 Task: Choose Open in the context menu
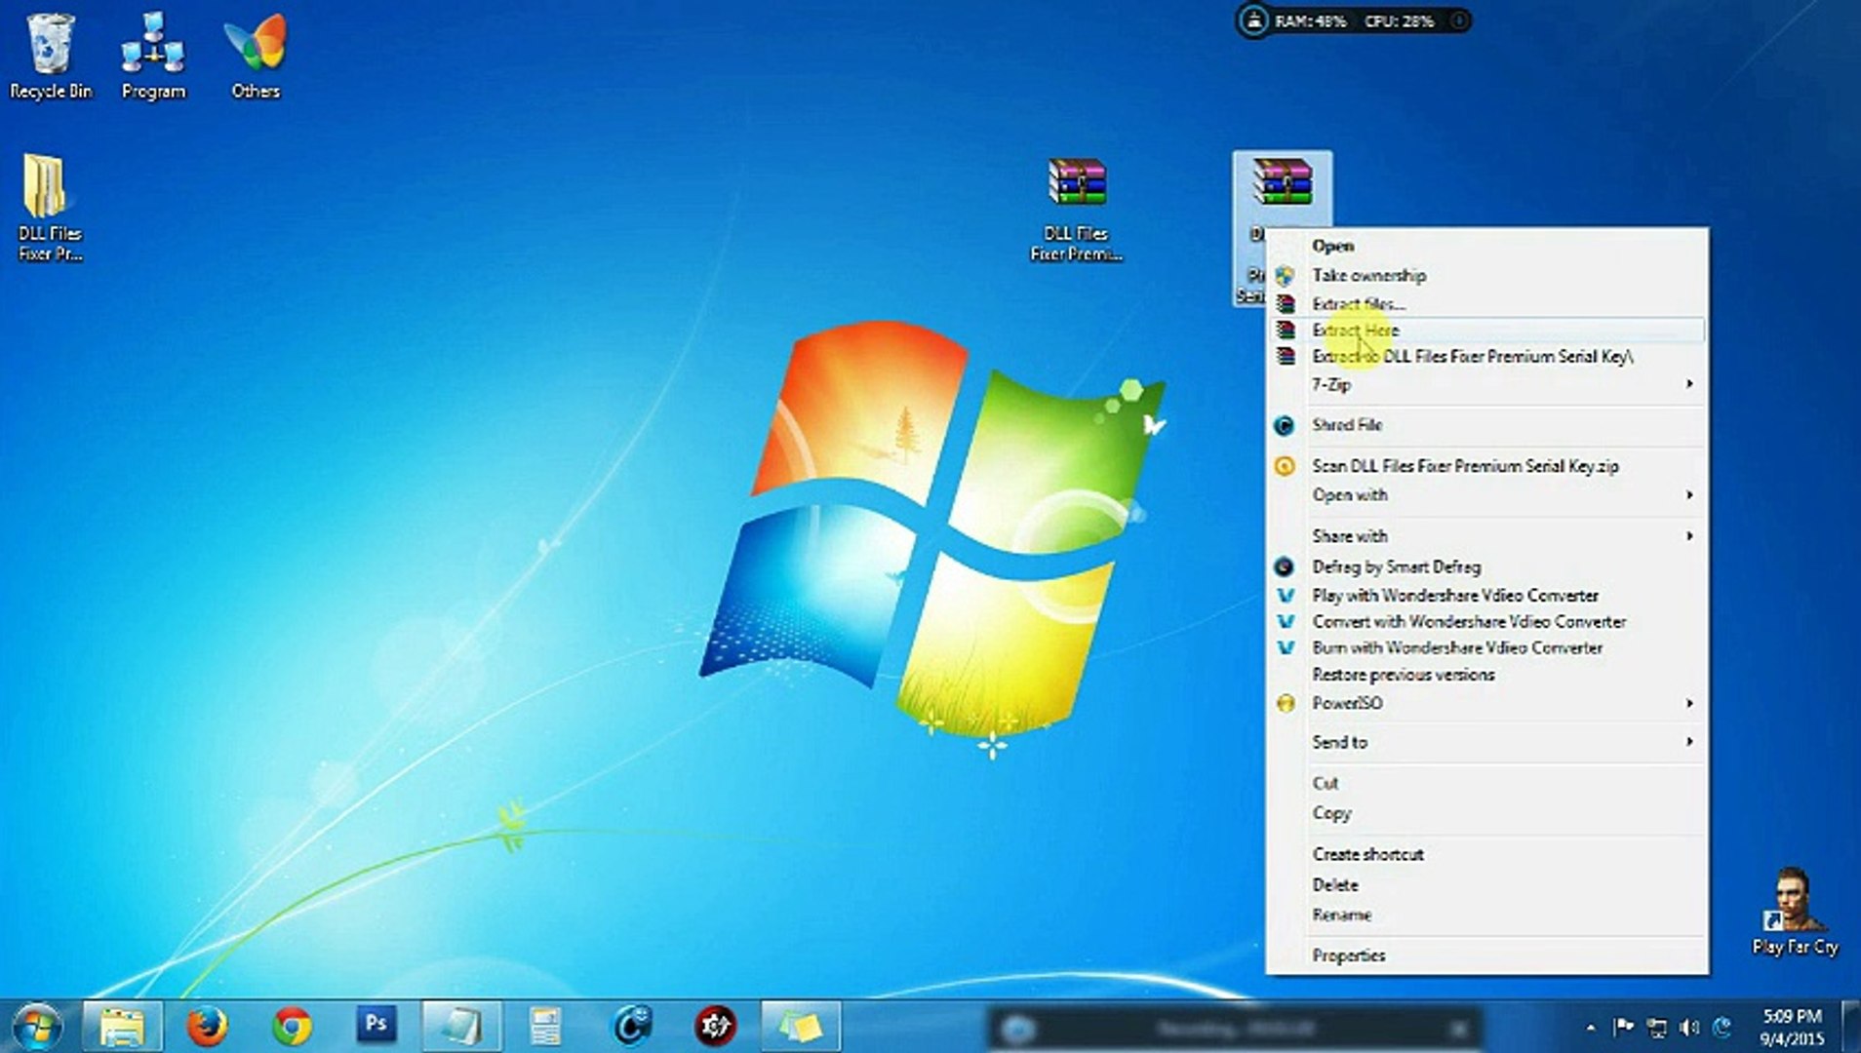1487,246
